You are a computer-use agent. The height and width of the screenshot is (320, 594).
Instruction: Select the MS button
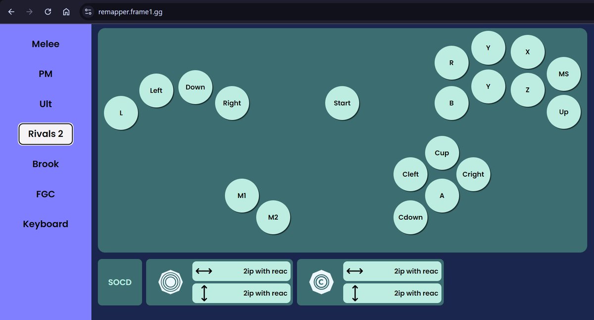point(563,74)
